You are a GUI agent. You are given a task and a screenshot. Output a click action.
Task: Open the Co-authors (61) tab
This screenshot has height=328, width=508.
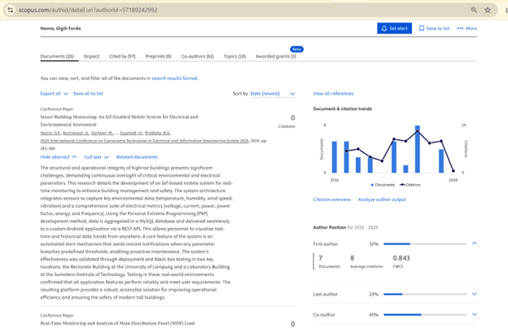[197, 56]
